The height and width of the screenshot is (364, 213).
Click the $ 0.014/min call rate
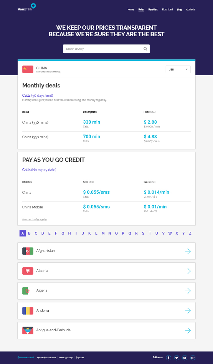[157, 192]
